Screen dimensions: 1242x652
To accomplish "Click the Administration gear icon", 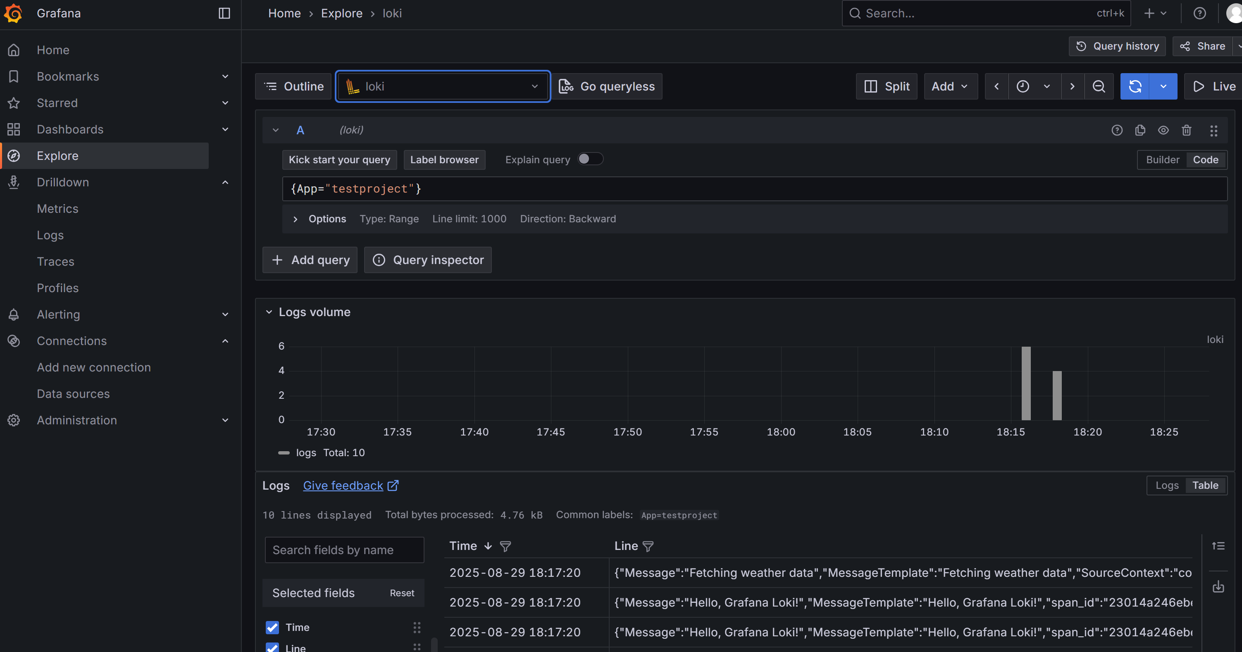I will pyautogui.click(x=14, y=420).
